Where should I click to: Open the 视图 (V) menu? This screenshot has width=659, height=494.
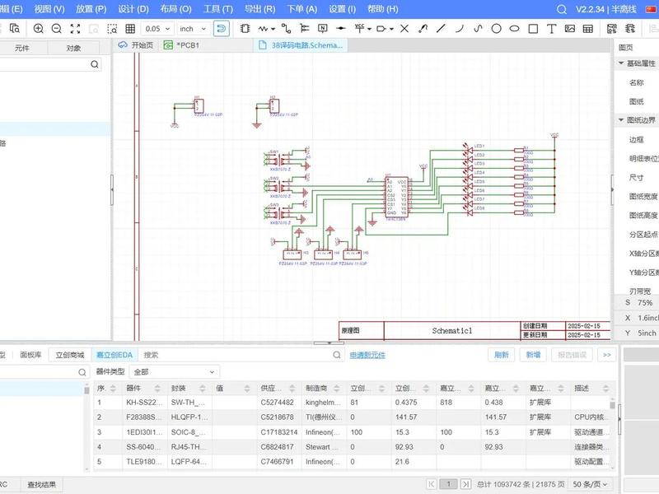pyautogui.click(x=49, y=9)
